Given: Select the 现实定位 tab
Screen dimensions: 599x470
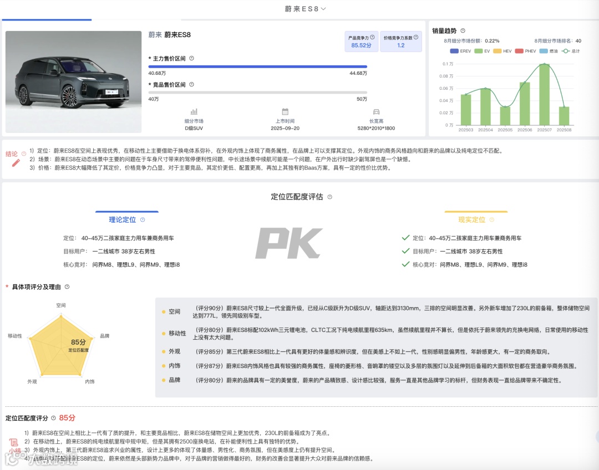Looking at the screenshot, I should 476,219.
